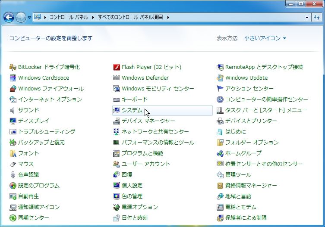Open the システム link
The image size is (325, 227).
pos(132,110)
